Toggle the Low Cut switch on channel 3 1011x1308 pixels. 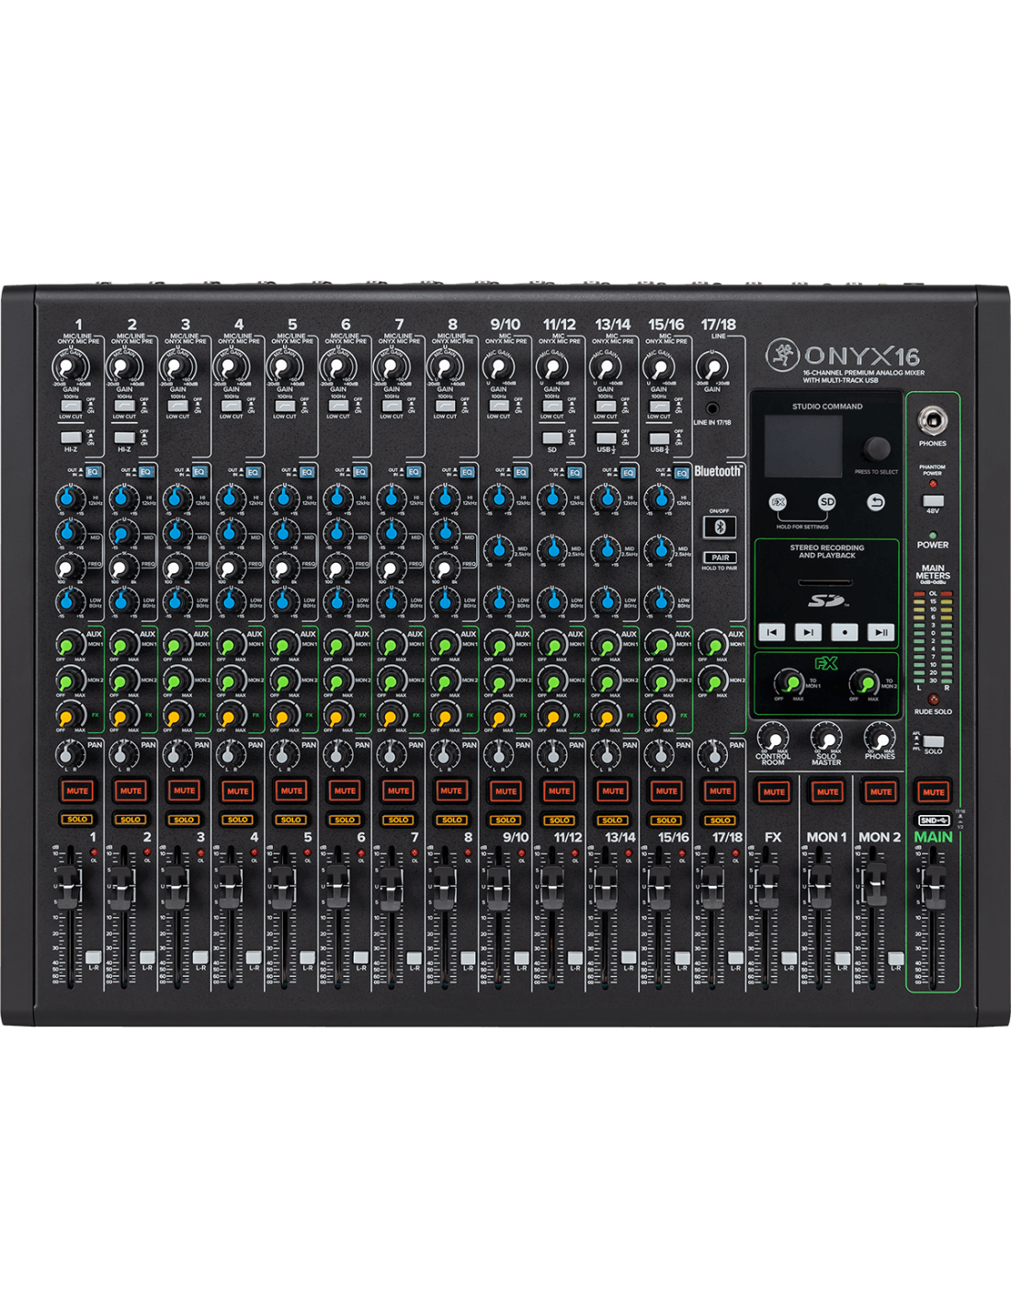point(177,406)
